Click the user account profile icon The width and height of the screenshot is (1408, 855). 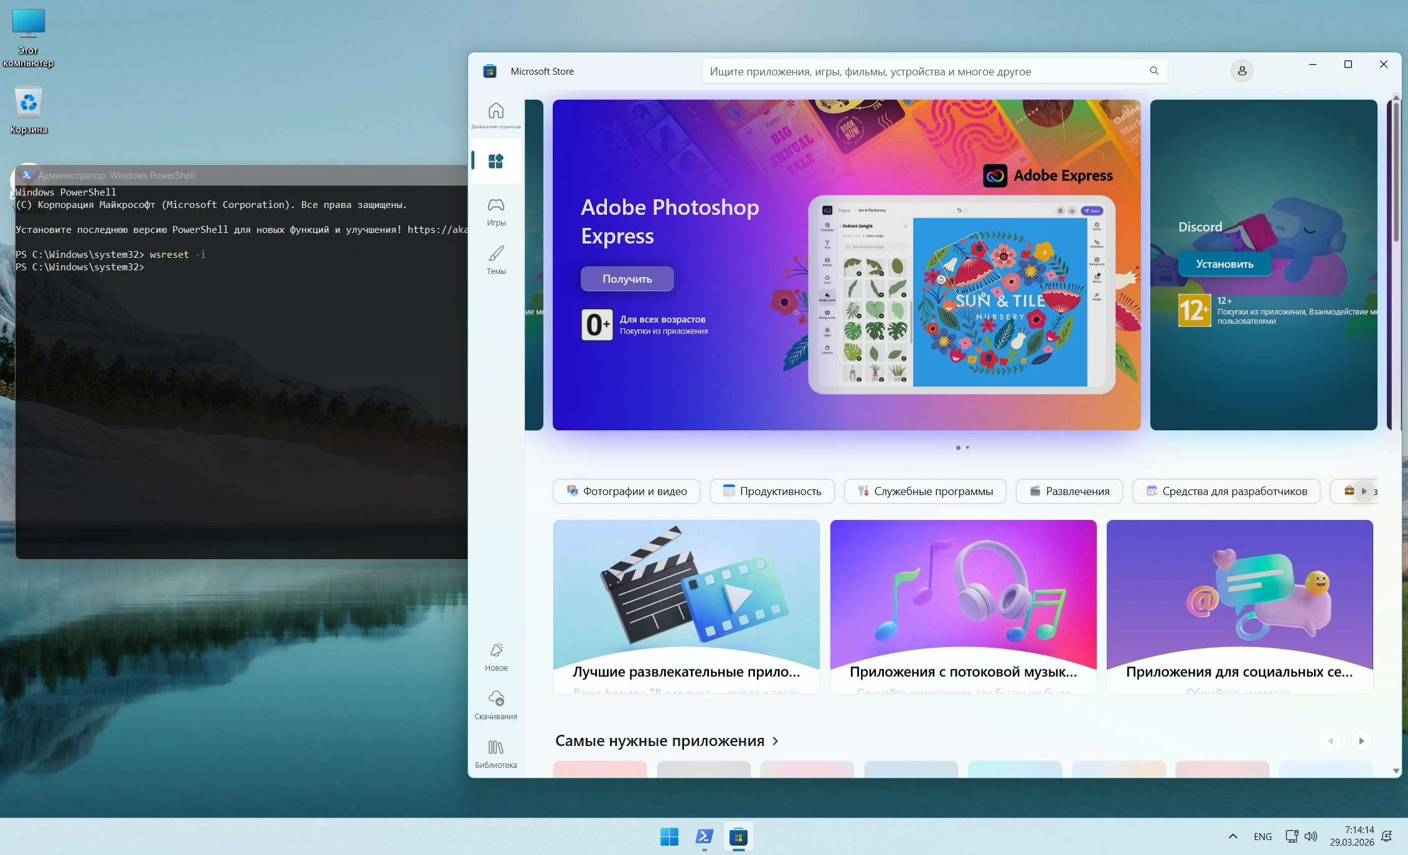point(1241,71)
